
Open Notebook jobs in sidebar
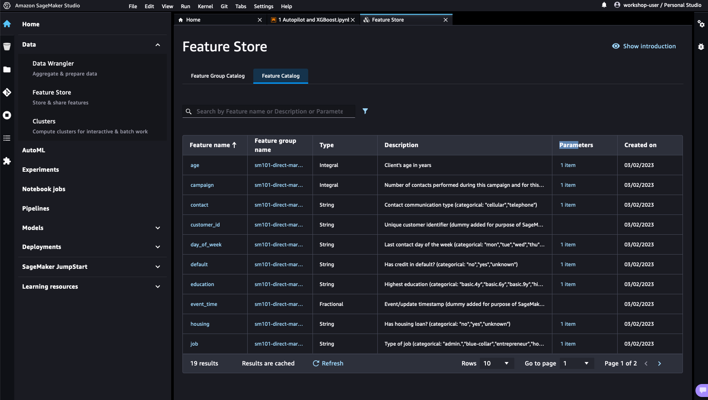[44, 189]
